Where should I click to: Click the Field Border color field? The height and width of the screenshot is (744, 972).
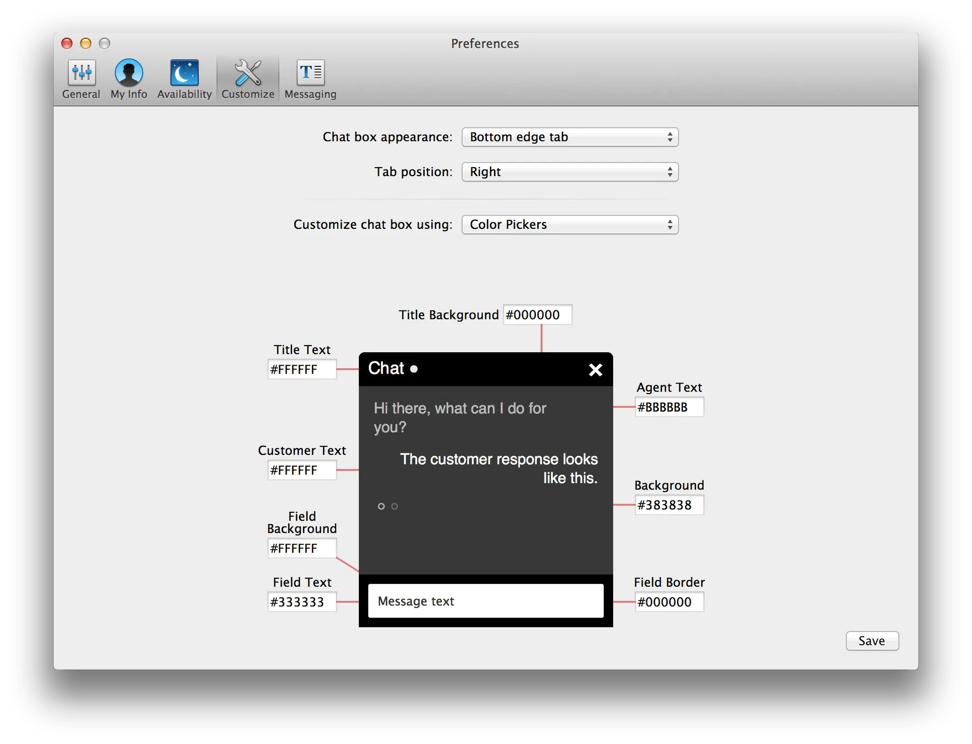(669, 602)
